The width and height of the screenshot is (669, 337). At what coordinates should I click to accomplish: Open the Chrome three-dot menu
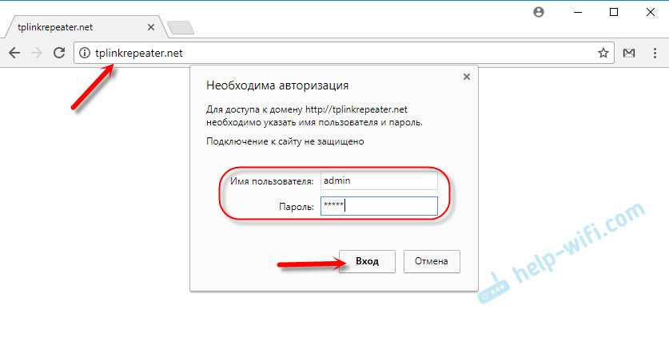click(x=655, y=53)
